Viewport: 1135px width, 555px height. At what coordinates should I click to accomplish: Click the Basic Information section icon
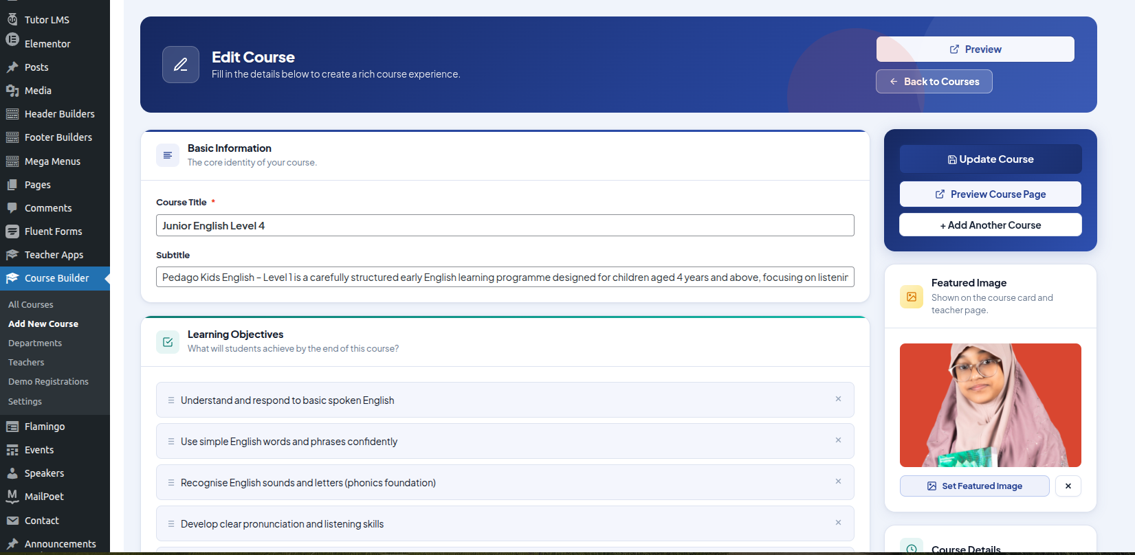(168, 155)
